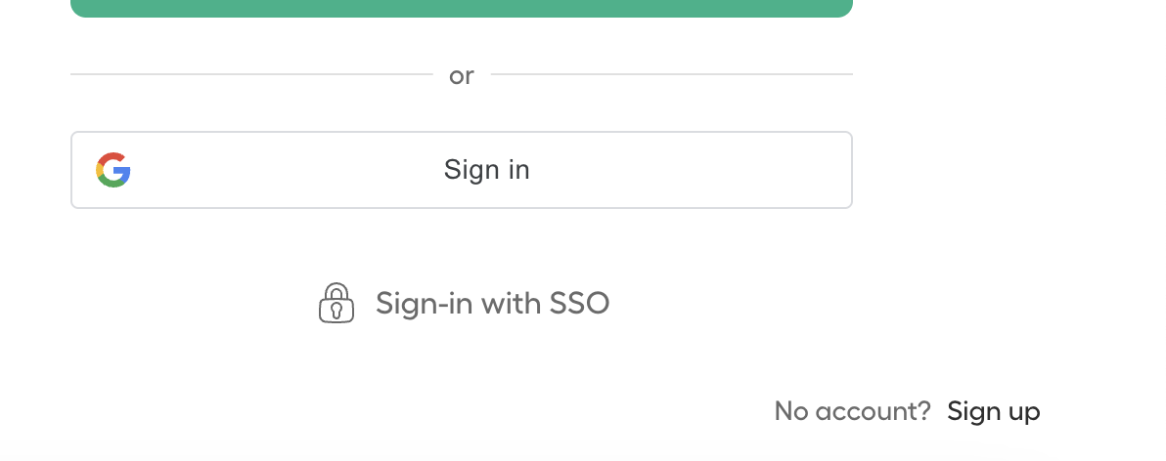Click the Google logo icon

(x=113, y=170)
